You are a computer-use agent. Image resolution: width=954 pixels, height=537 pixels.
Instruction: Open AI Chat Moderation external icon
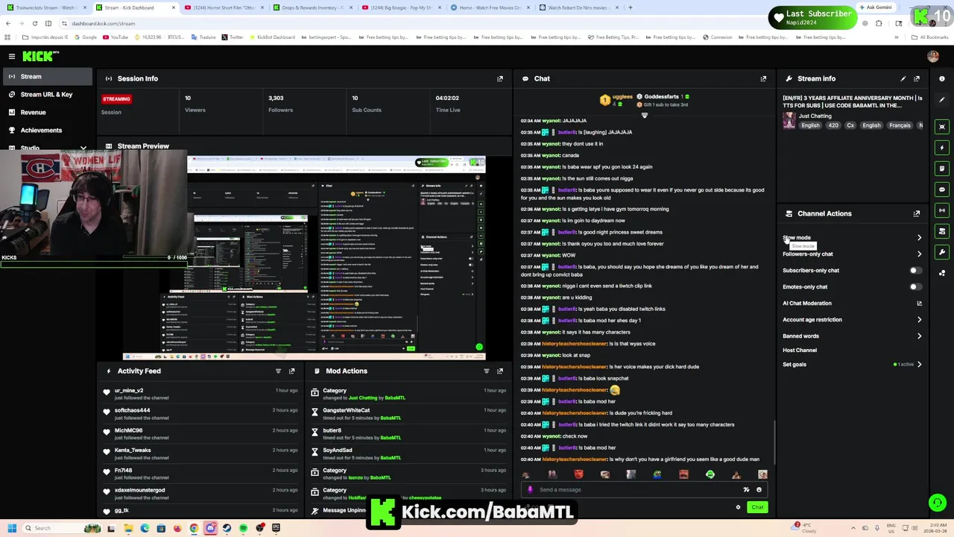(919, 304)
